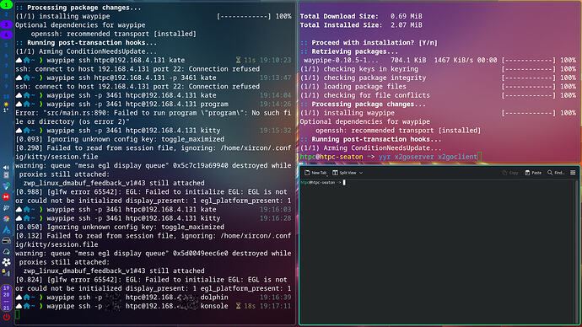Open the cloud sync tray icon
Image resolution: width=582 pixels, height=327 pixels.
coord(6,252)
